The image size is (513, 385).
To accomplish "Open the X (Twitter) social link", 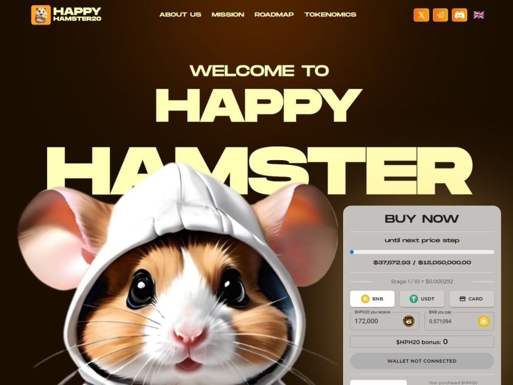I will point(421,15).
